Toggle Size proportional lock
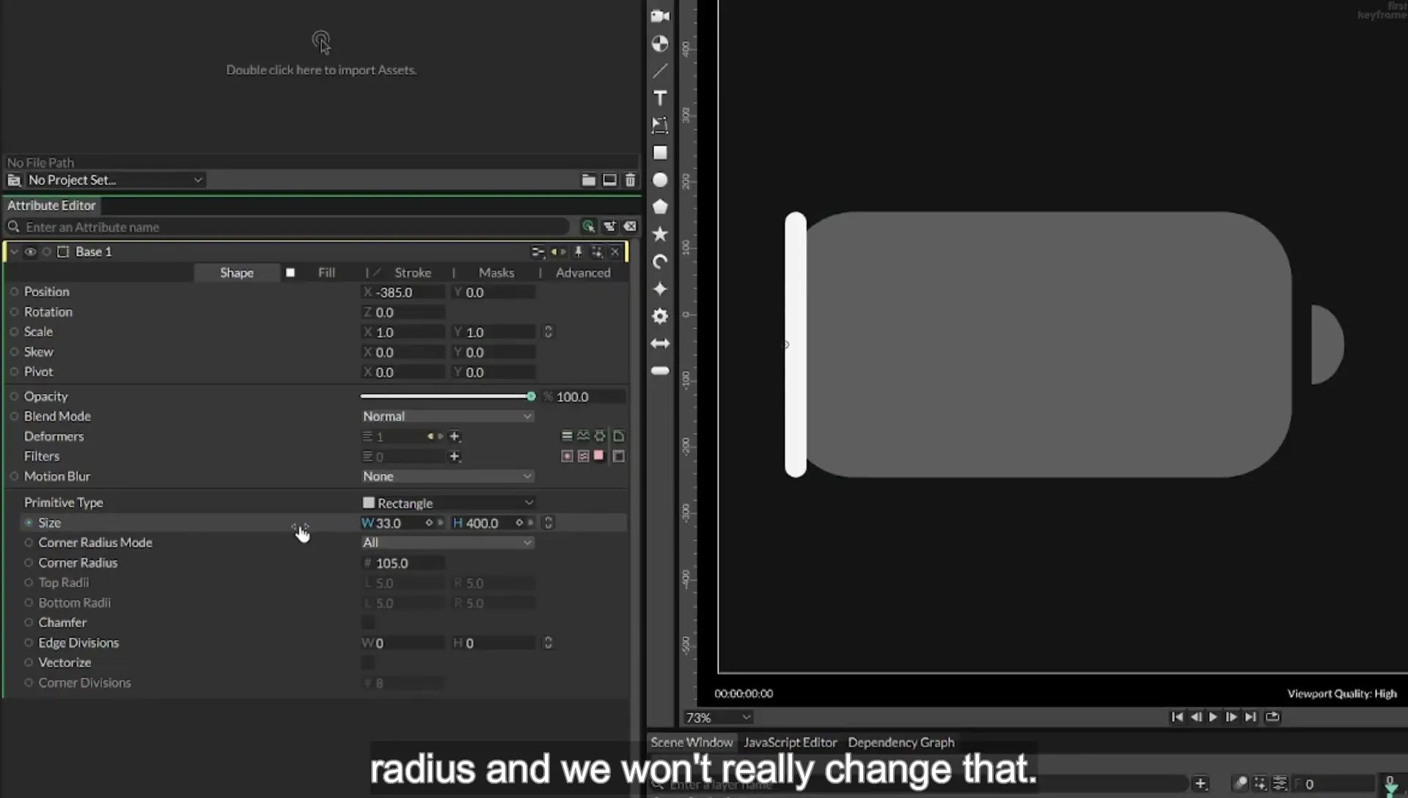The width and height of the screenshot is (1408, 798). click(x=548, y=523)
